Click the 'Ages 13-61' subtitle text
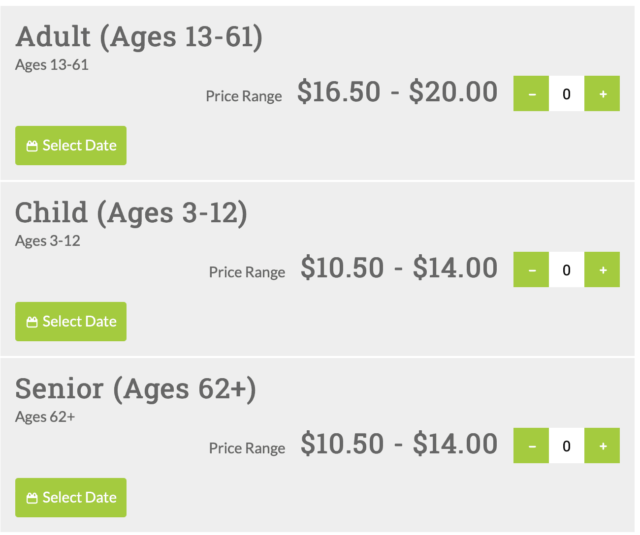640x535 pixels. pyautogui.click(x=52, y=65)
